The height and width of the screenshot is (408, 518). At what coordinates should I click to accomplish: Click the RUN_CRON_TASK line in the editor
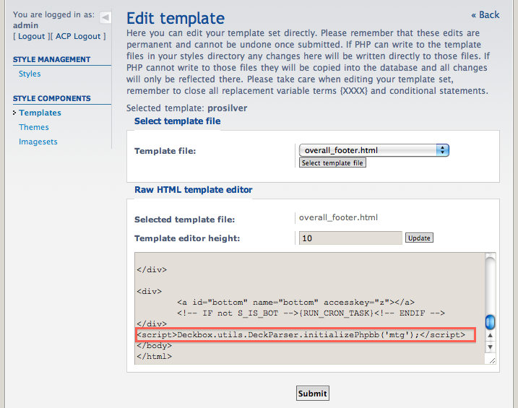(x=311, y=313)
